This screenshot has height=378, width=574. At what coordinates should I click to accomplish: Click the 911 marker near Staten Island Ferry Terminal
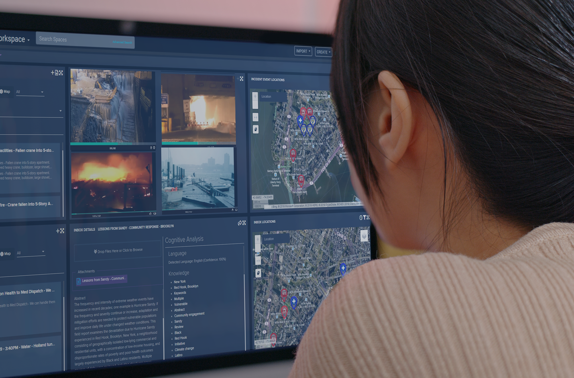point(301,181)
